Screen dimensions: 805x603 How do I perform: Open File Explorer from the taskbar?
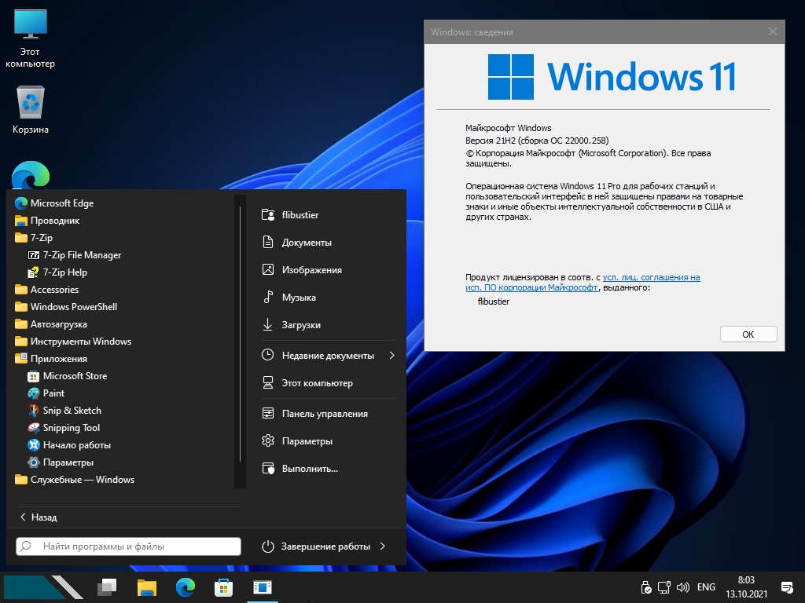(147, 587)
